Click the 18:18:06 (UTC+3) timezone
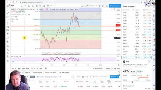 click(98, 68)
